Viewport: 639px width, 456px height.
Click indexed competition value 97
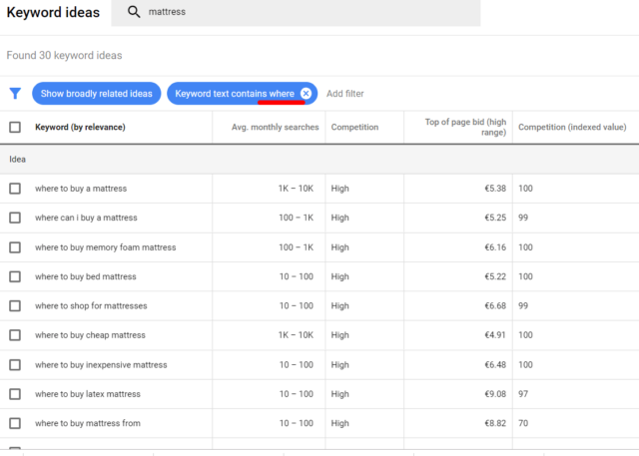523,394
